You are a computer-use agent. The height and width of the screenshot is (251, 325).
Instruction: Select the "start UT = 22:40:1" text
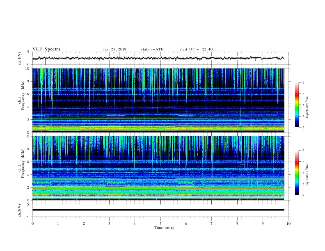tap(198, 50)
